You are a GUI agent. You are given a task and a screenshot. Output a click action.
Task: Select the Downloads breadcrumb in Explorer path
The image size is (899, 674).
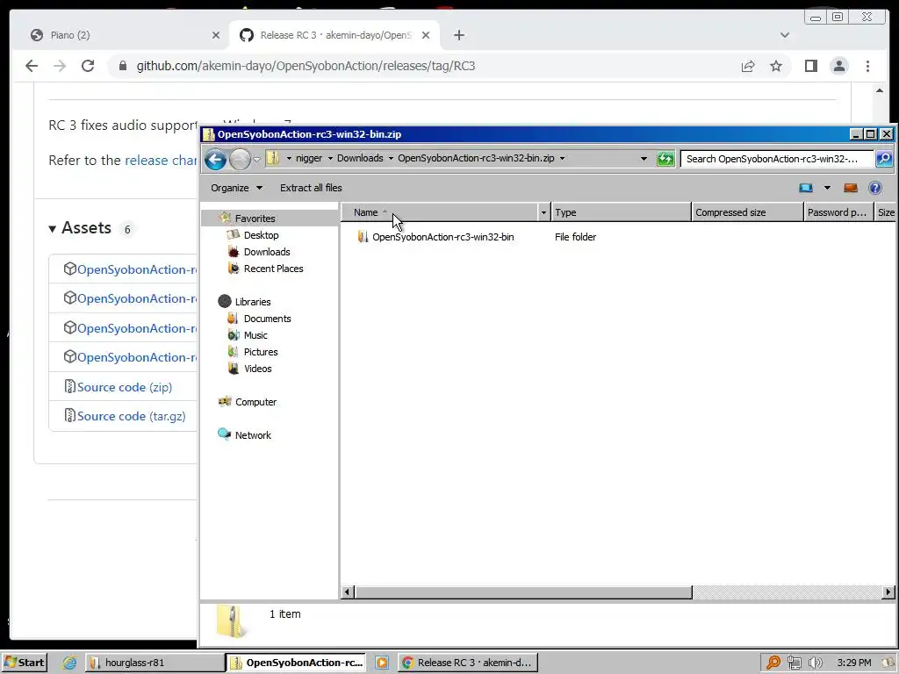pyautogui.click(x=359, y=158)
